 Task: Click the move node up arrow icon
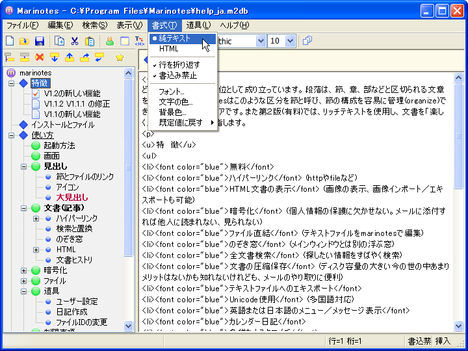(x=70, y=57)
